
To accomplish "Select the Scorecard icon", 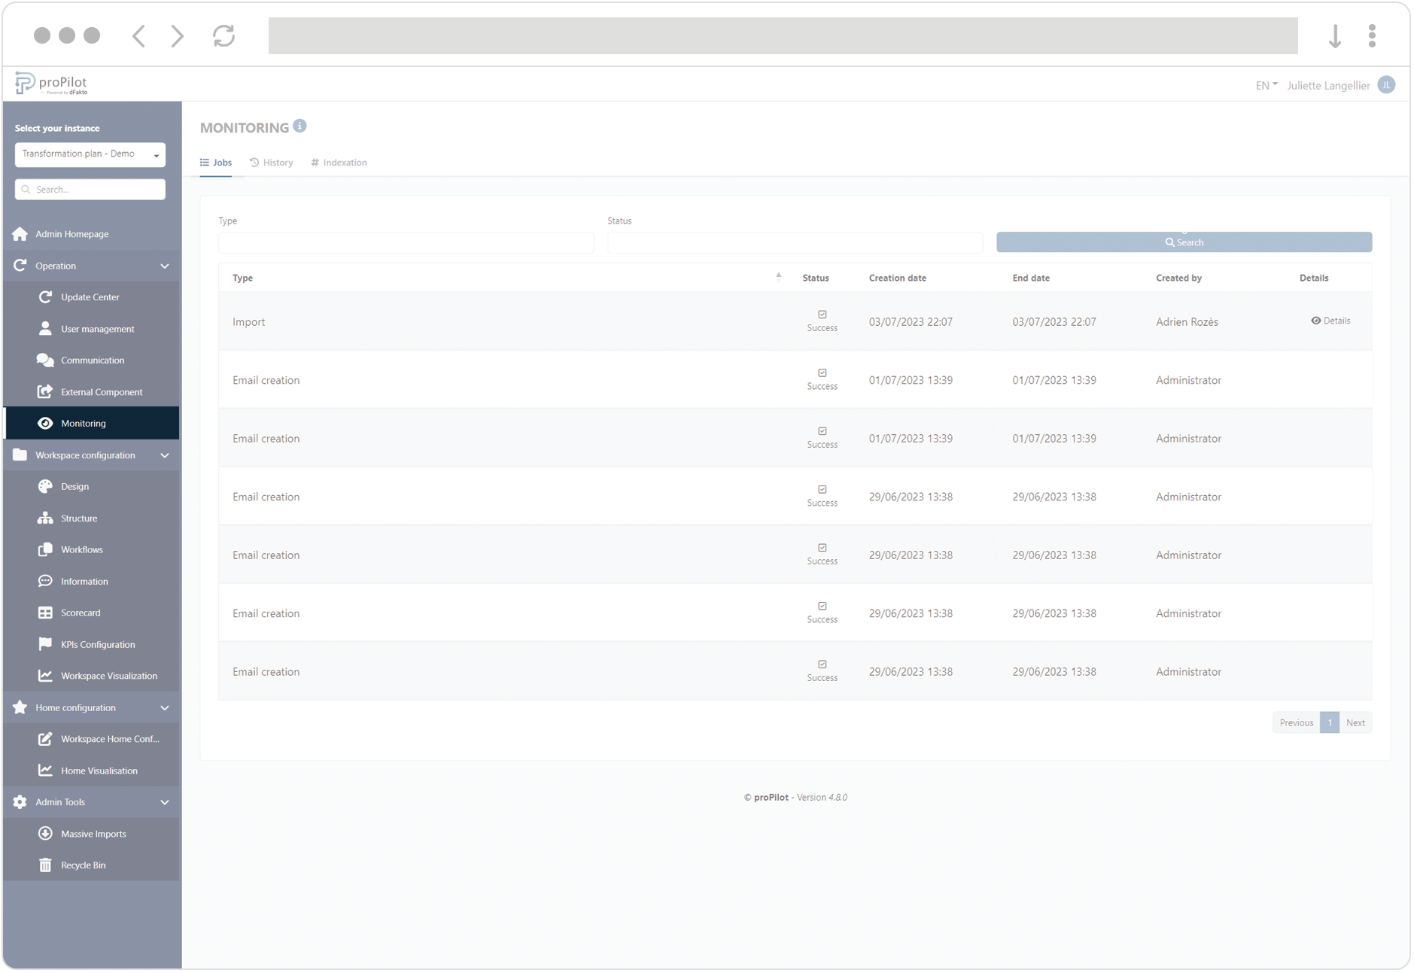I will [46, 612].
